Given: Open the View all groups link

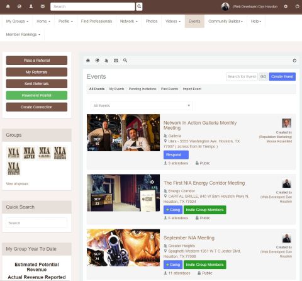Looking at the screenshot, I should pyautogui.click(x=17, y=184).
